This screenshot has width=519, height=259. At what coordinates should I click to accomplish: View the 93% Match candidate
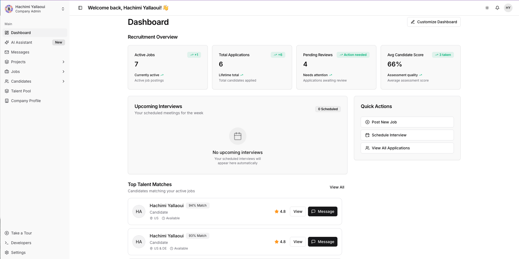(x=298, y=242)
